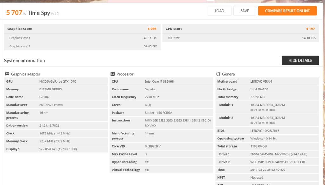Screen dimensions: 325x185
Task: Open COMPARE RESULT ONLINE
Action: point(287,11)
